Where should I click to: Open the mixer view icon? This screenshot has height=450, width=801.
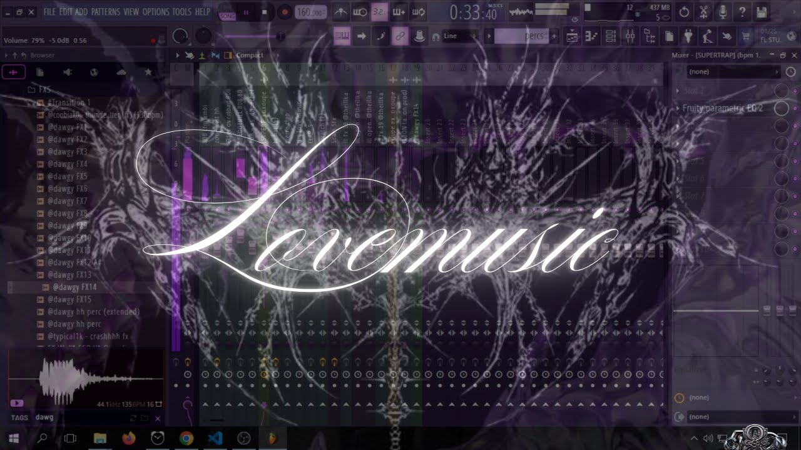(630, 36)
